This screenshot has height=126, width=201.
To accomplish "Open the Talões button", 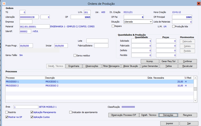I will tap(169, 66).
